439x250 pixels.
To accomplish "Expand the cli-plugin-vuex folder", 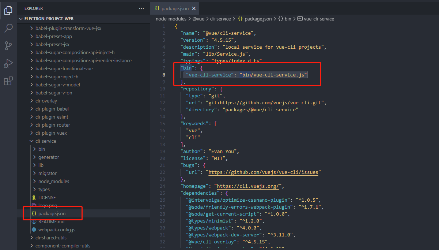I will (x=51, y=133).
